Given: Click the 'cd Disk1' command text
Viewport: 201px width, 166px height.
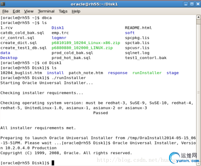Looking at the screenshot, I should [51, 63].
